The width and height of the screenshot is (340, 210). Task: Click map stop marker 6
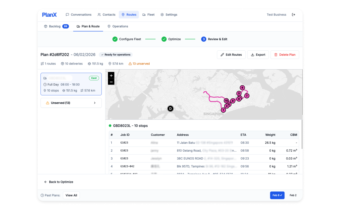click(242, 88)
